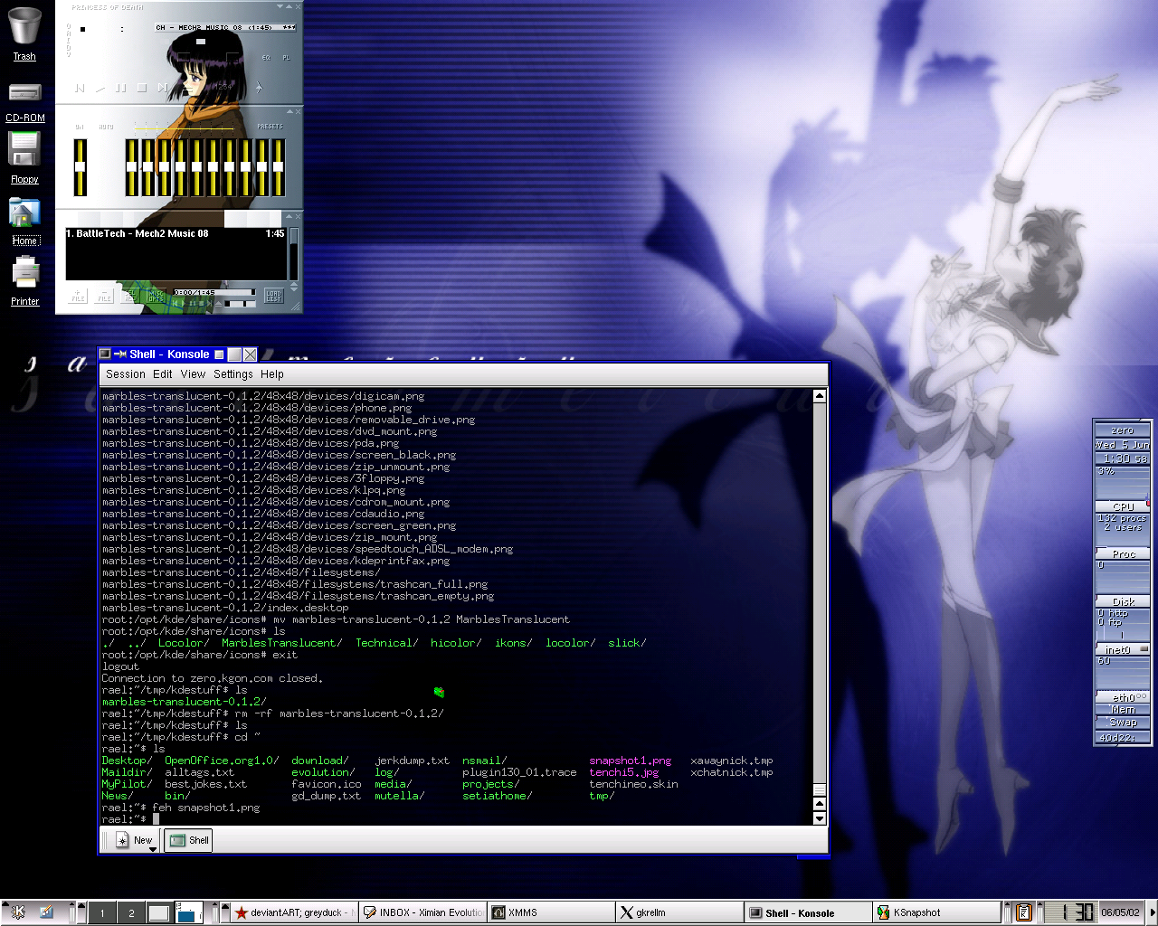Screen dimensions: 1158x926
Task: Open the Settings menu in Konsole
Action: [233, 374]
